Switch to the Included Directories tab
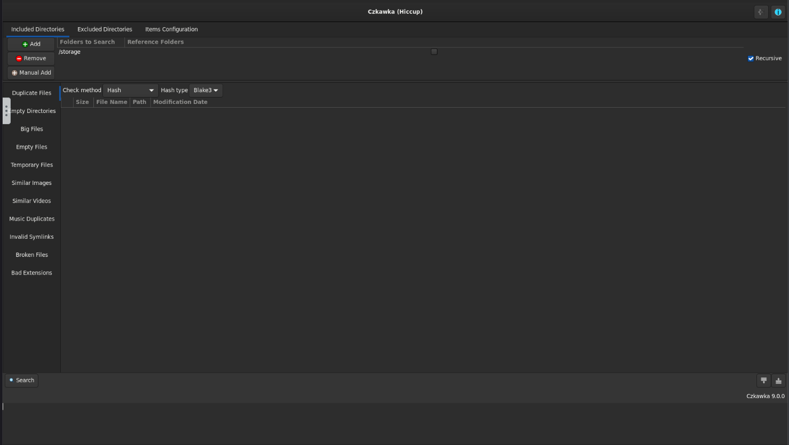The width and height of the screenshot is (789, 445). pyautogui.click(x=38, y=29)
